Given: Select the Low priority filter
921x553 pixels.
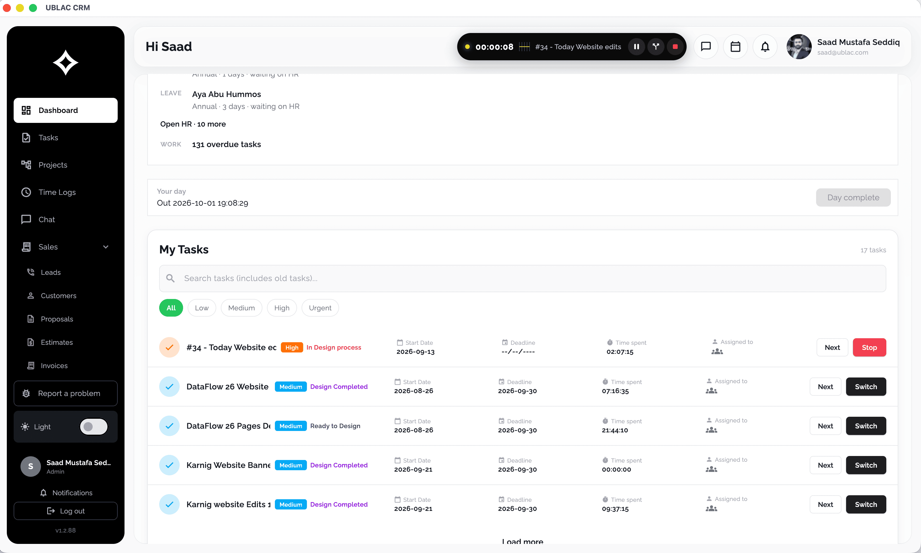Looking at the screenshot, I should click(x=202, y=308).
